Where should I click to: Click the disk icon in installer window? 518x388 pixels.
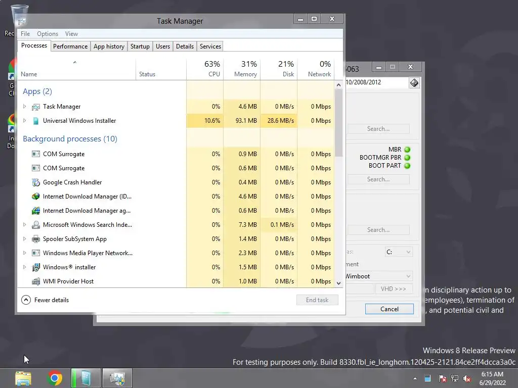coord(414,83)
